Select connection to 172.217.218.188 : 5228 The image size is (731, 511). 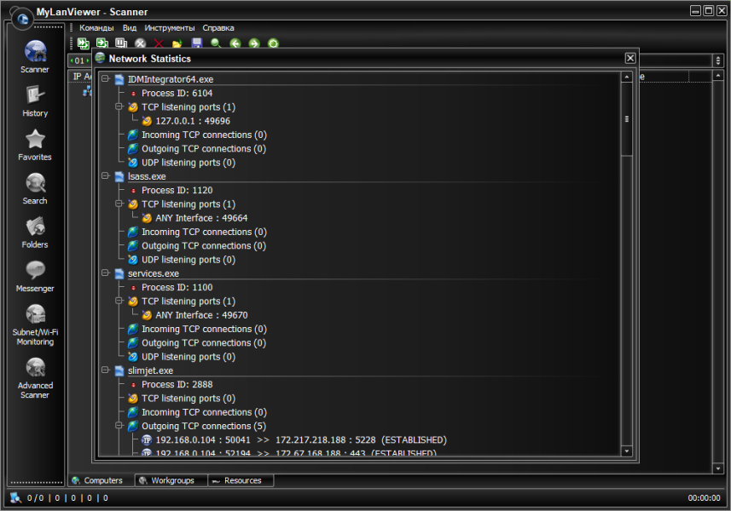click(301, 439)
